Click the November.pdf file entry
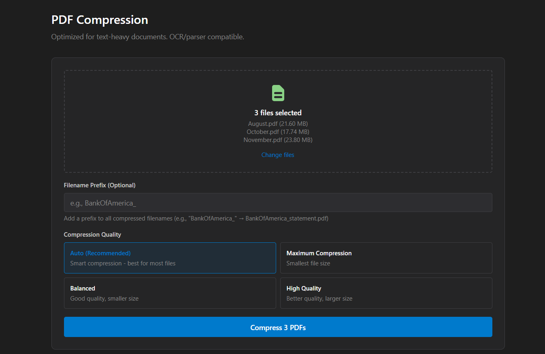 [x=278, y=140]
